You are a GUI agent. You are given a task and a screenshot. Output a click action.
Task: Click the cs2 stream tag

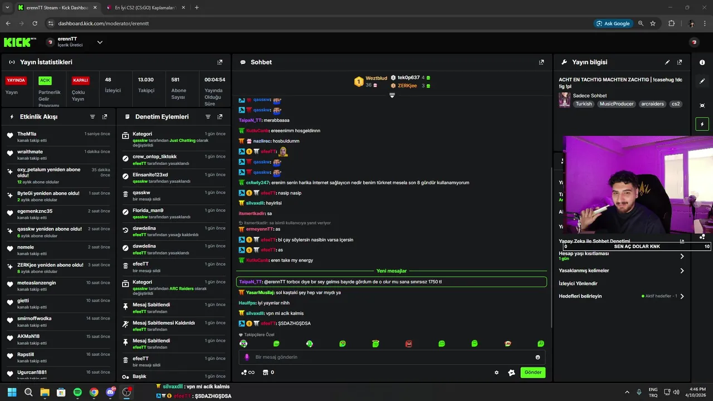pyautogui.click(x=676, y=104)
